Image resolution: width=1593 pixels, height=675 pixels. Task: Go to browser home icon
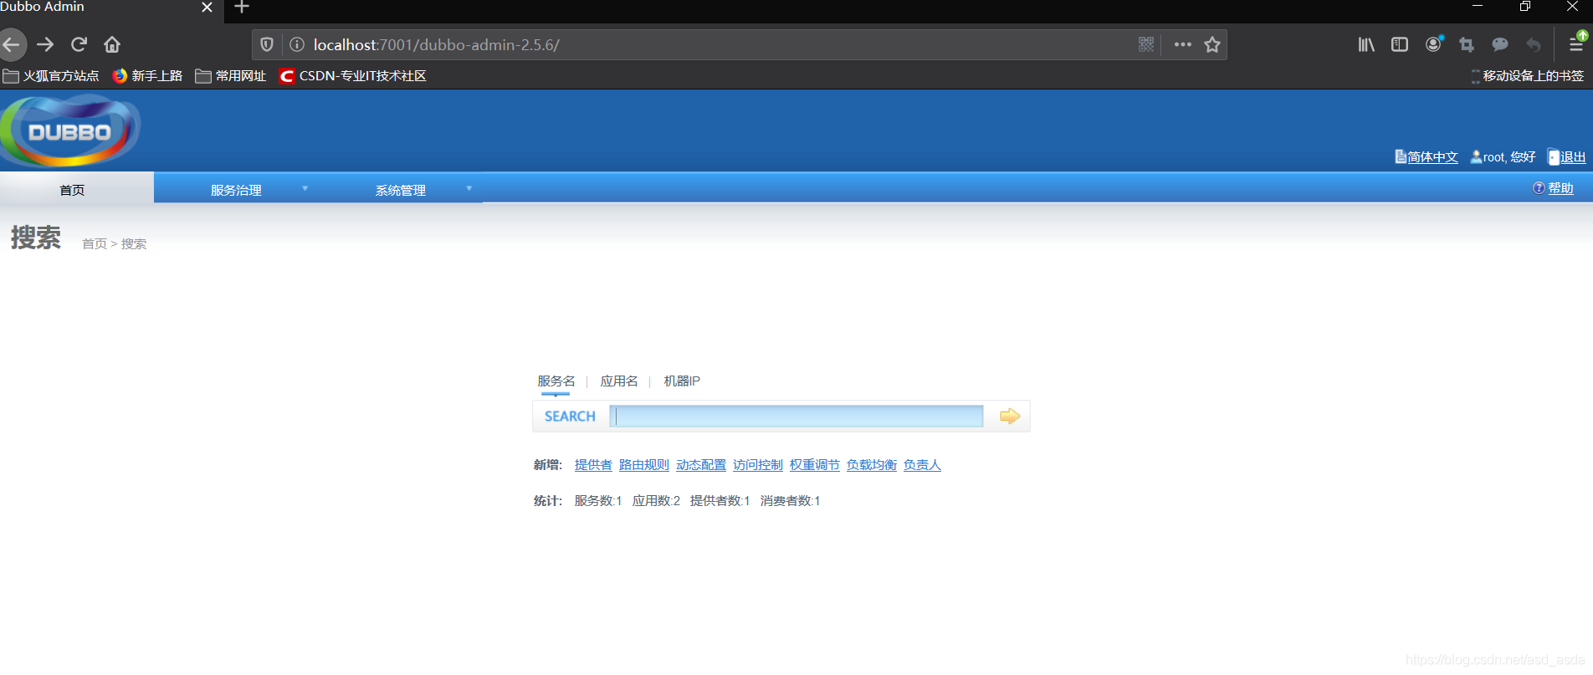tap(112, 44)
